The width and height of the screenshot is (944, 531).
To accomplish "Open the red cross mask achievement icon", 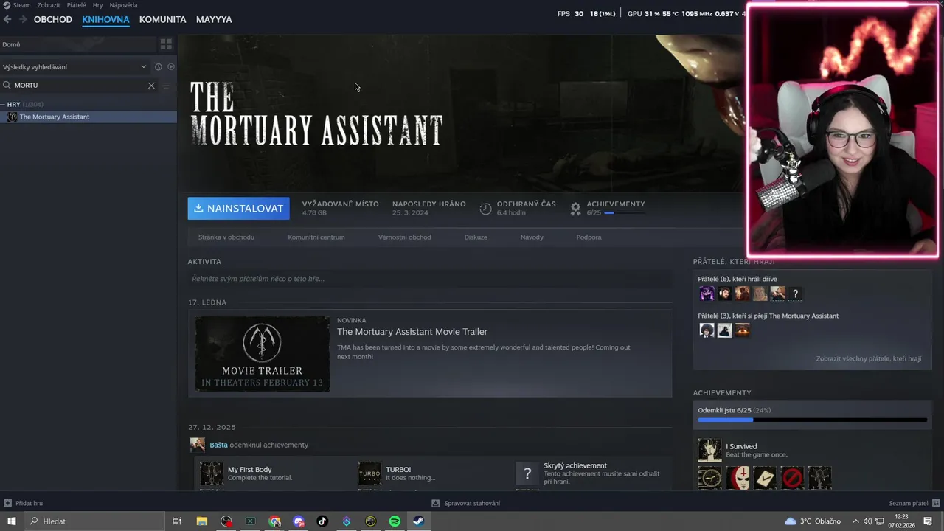I will click(737, 478).
